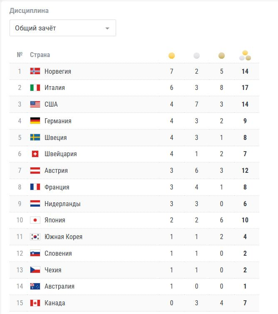Image resolution: width=278 pixels, height=314 pixels.
Task: Click the bronze medal column icon
Action: [221, 55]
